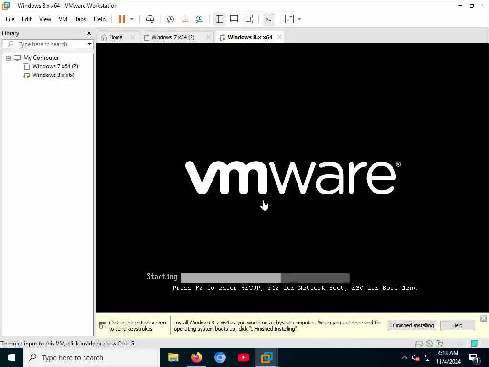
Task: Close the Windows 8.x x64 tab
Action: (x=279, y=37)
